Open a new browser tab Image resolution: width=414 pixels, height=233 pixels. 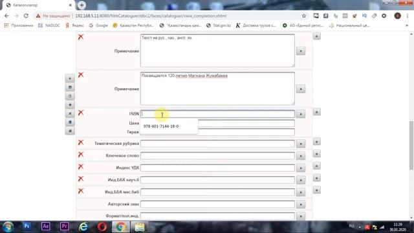(82, 5)
